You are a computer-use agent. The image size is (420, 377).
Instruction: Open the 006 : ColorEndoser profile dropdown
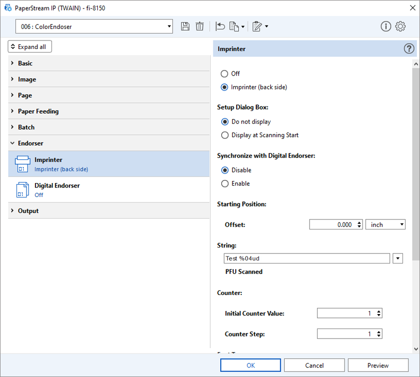click(x=94, y=26)
